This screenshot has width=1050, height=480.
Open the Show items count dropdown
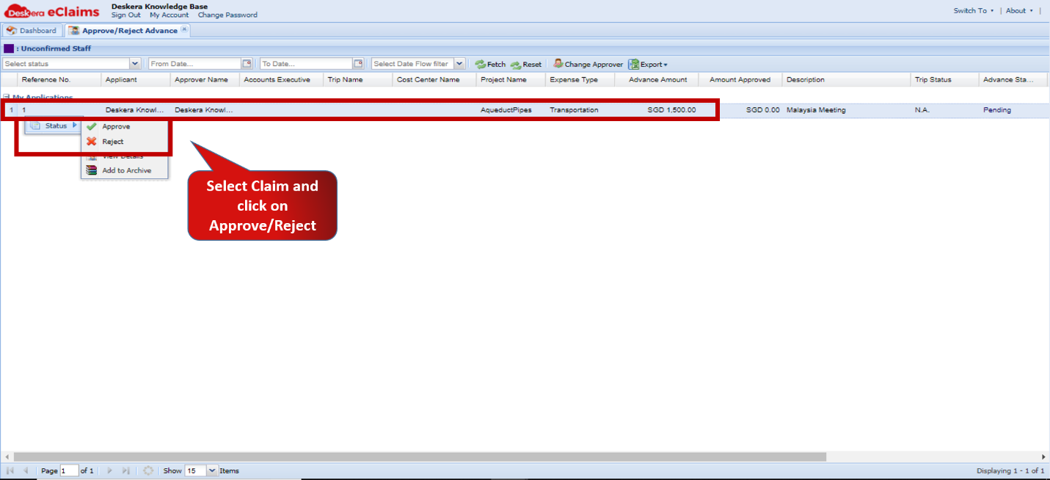(211, 470)
